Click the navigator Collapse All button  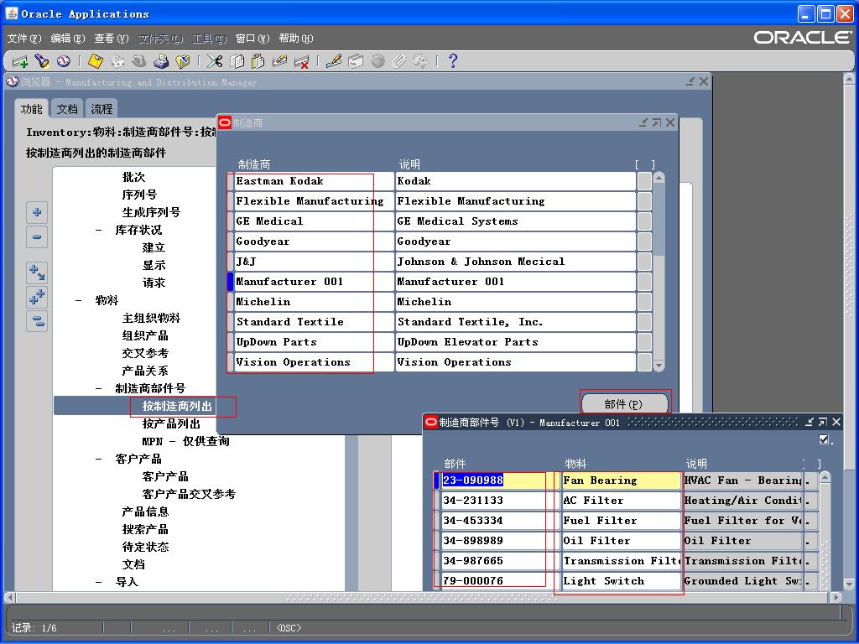[37, 321]
